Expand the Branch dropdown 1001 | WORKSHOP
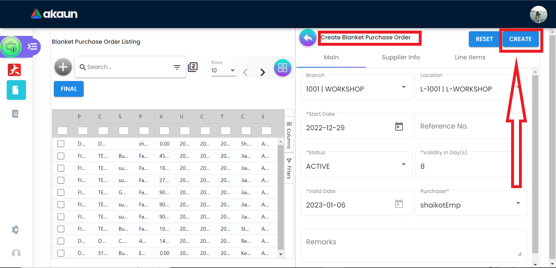556x268 pixels. coord(403,87)
